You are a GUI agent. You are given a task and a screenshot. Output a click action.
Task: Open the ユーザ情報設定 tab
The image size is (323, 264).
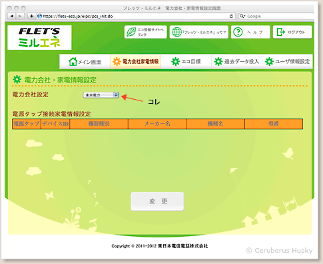pyautogui.click(x=287, y=61)
